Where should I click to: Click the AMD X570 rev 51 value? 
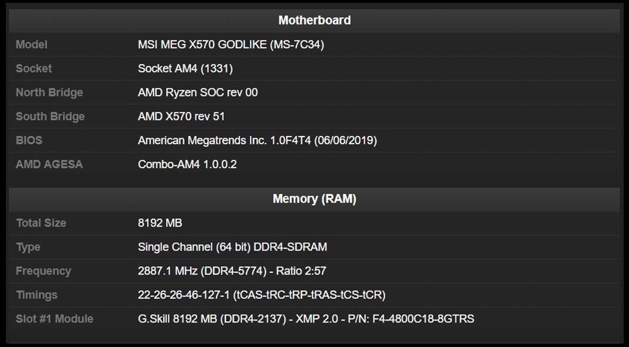181,116
